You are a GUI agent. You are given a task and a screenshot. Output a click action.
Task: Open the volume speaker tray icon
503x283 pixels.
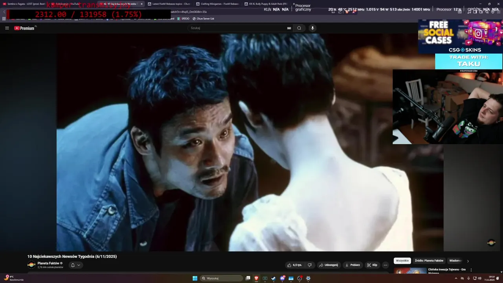[x=479, y=278]
